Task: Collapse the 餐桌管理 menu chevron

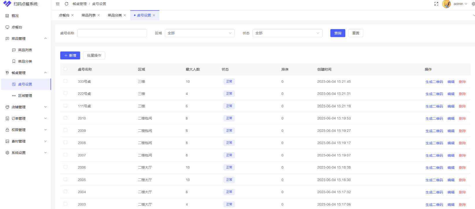Action: (45, 73)
